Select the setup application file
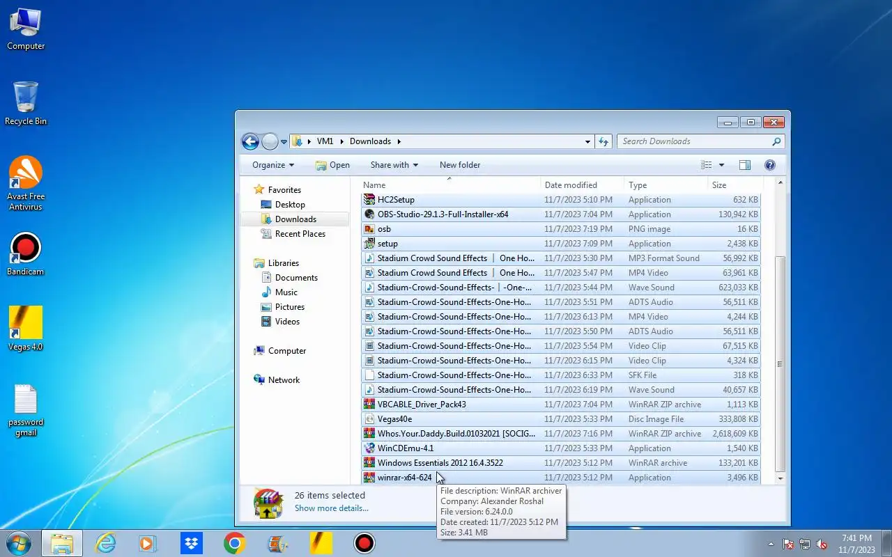Screen dimensions: 892x557 pyautogui.click(x=560, y=244)
